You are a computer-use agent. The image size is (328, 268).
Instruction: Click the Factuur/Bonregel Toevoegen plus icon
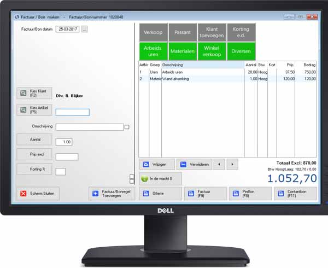pos(95,194)
